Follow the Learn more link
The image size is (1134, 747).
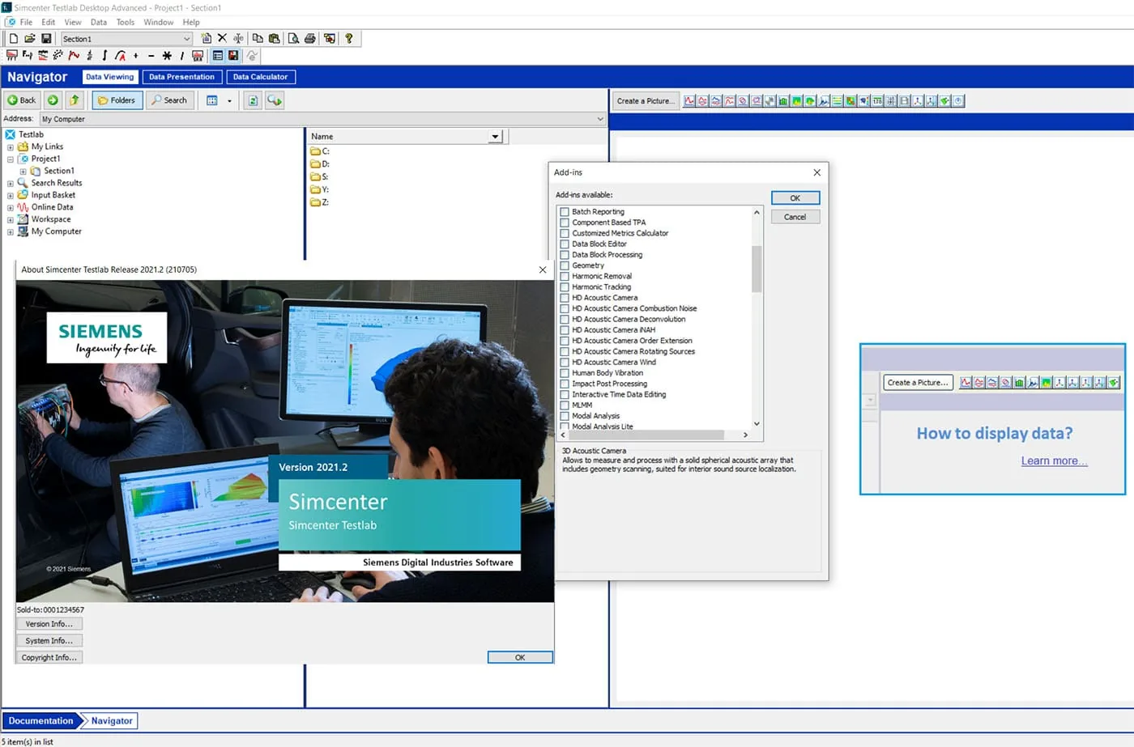tap(1054, 461)
